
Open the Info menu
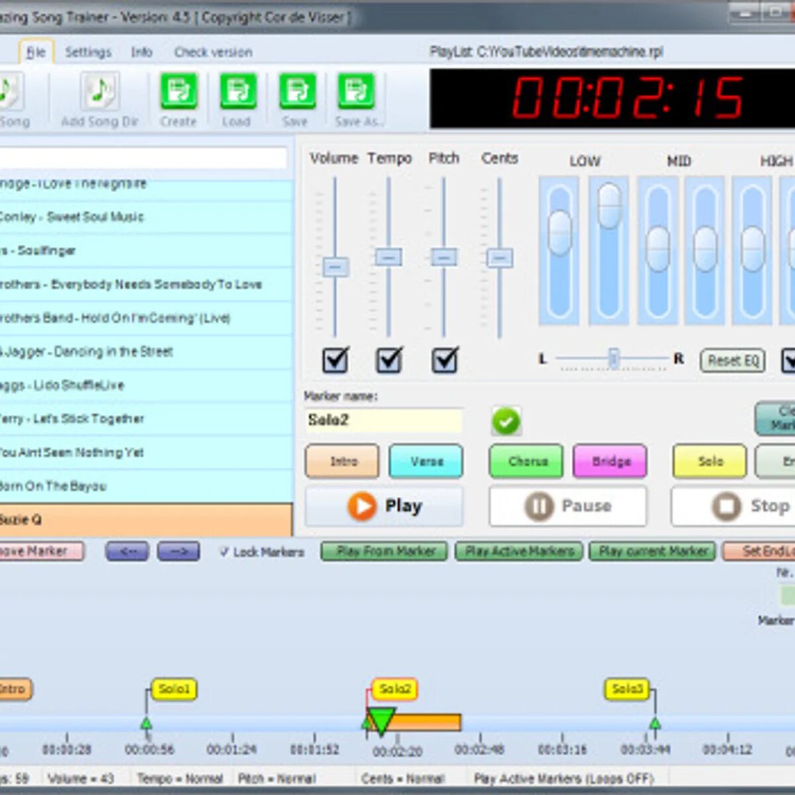pos(141,52)
